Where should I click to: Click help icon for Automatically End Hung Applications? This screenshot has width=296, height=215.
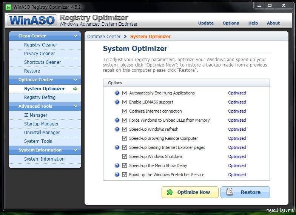(x=117, y=93)
